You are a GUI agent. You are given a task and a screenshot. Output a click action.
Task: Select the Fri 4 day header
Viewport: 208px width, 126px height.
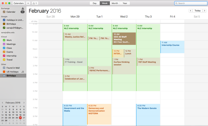click(x=172, y=17)
